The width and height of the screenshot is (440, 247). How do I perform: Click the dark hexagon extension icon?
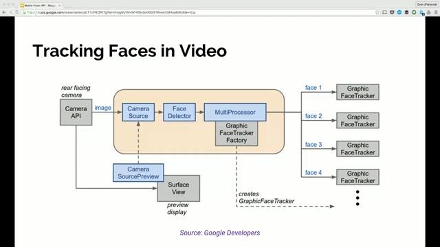pyautogui.click(x=406, y=12)
